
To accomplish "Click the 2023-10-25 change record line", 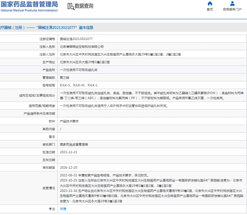I will click(x=151, y=183).
